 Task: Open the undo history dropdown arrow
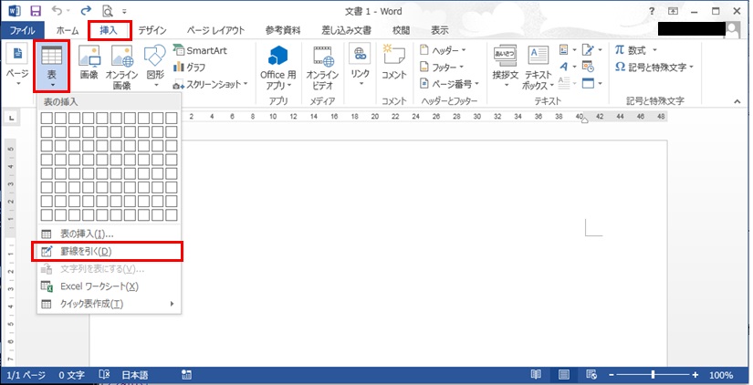click(68, 11)
